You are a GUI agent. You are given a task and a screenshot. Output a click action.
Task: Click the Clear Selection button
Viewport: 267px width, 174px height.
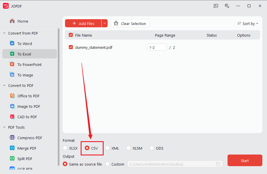tap(130, 23)
